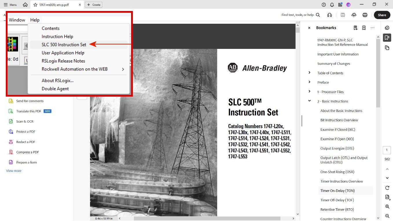The image size is (393, 221).
Task: Go to previous page with up chevron
Action: pos(387,169)
